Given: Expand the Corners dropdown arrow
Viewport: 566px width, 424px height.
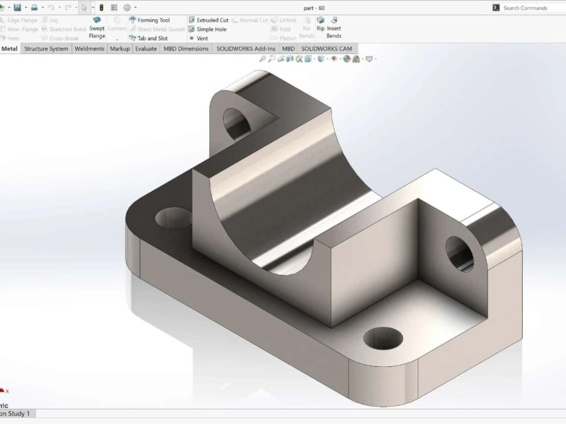Looking at the screenshot, I should coord(117,40).
